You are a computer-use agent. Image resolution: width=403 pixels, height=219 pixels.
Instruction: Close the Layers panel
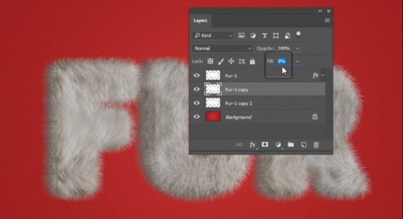pyautogui.click(x=329, y=11)
